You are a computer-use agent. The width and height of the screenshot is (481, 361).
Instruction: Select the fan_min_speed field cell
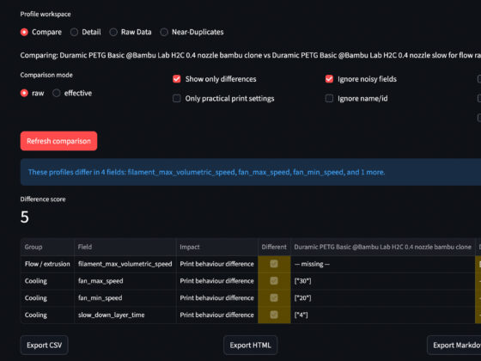pos(125,297)
